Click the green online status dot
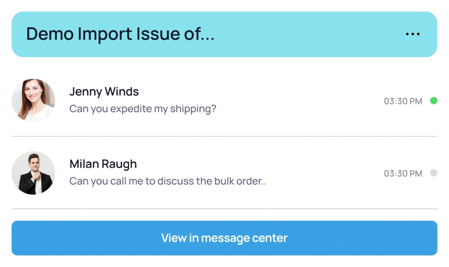Viewport: 449px width, 267px height. (x=434, y=101)
